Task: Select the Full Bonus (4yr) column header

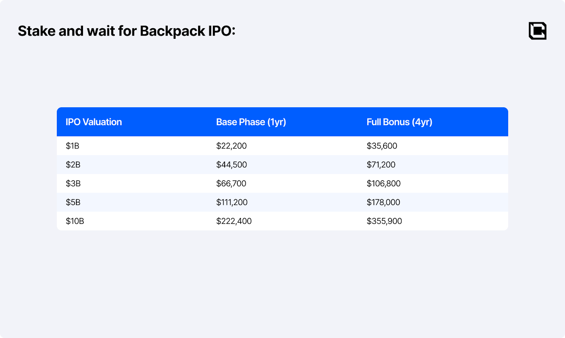Action: pos(399,122)
